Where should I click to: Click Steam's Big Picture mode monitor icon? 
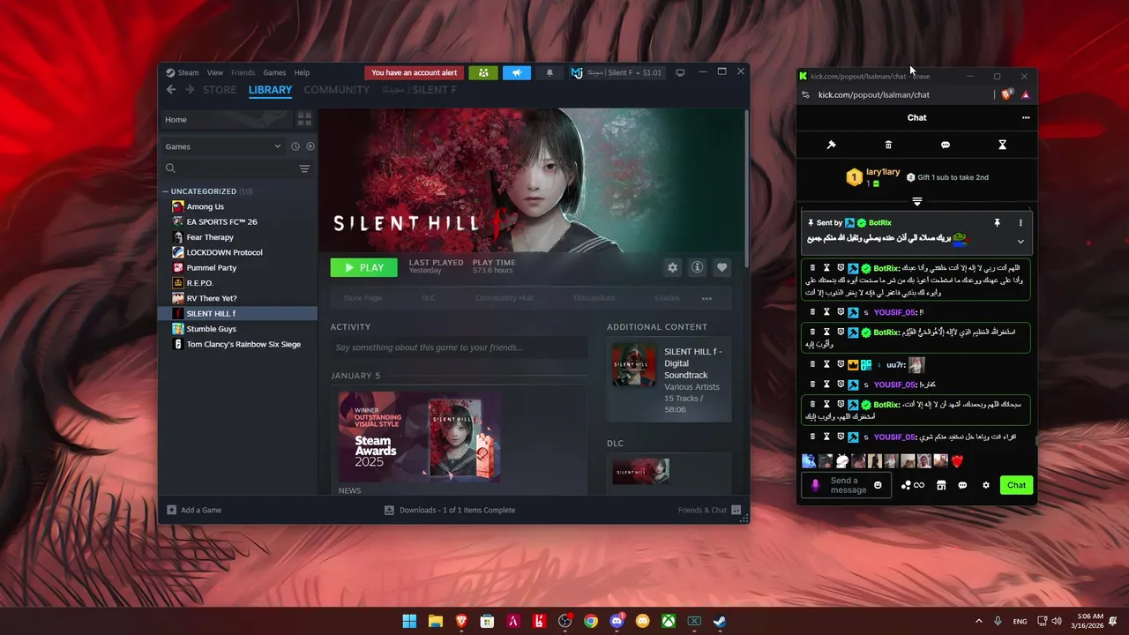click(x=680, y=72)
